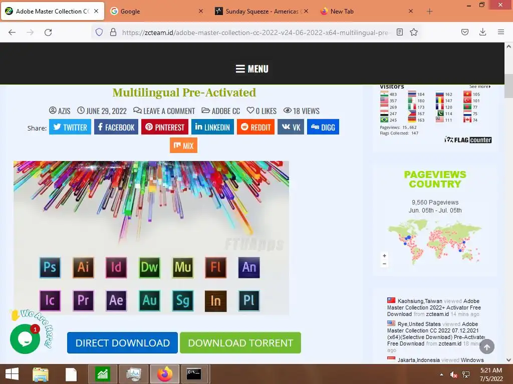This screenshot has height=384, width=513.
Task: Share the post on Pinterest
Action: pyautogui.click(x=165, y=127)
